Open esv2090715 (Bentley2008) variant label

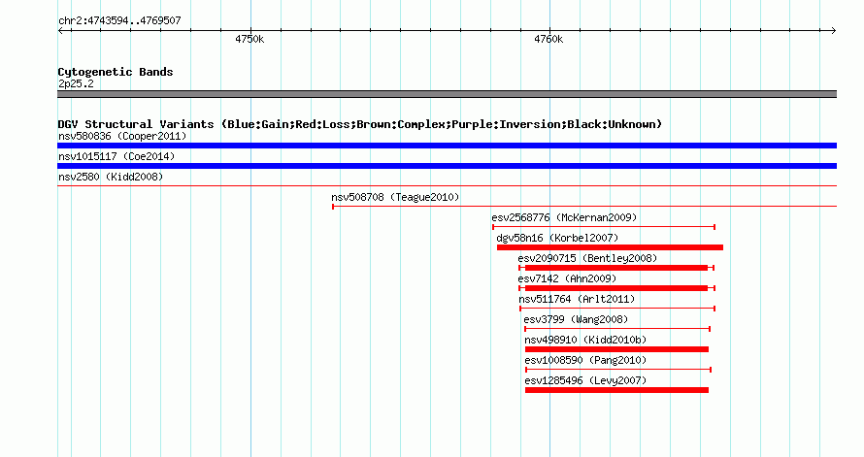(587, 258)
